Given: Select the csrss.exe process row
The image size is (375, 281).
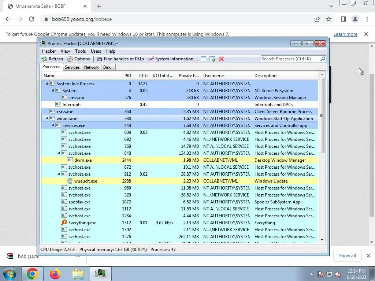Looking at the screenshot, I should pos(180,111).
